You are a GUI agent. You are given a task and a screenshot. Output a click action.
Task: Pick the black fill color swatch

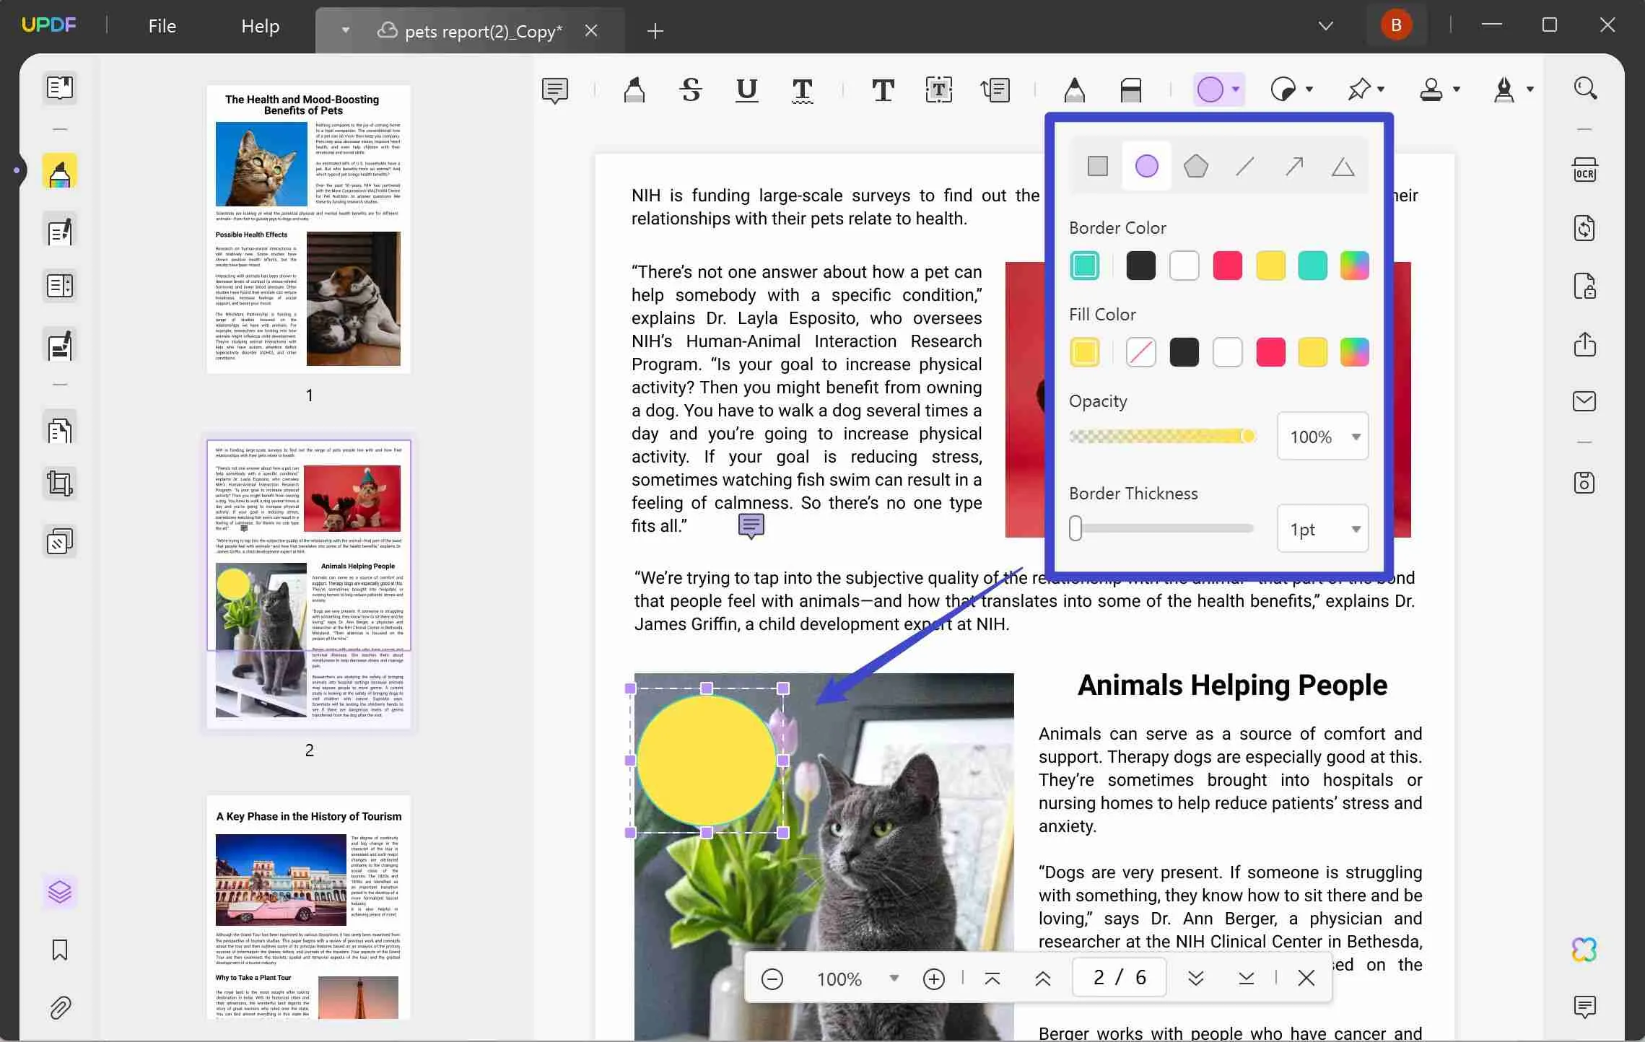(x=1184, y=352)
